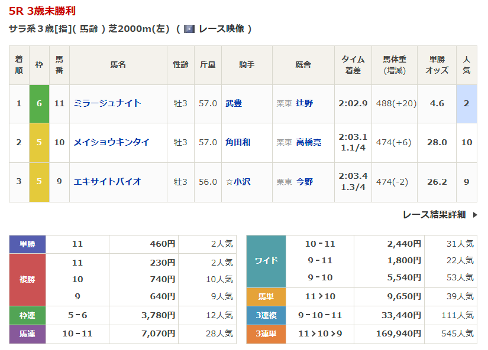
Task: Click trainer name 高橋亮
Action: [309, 142]
